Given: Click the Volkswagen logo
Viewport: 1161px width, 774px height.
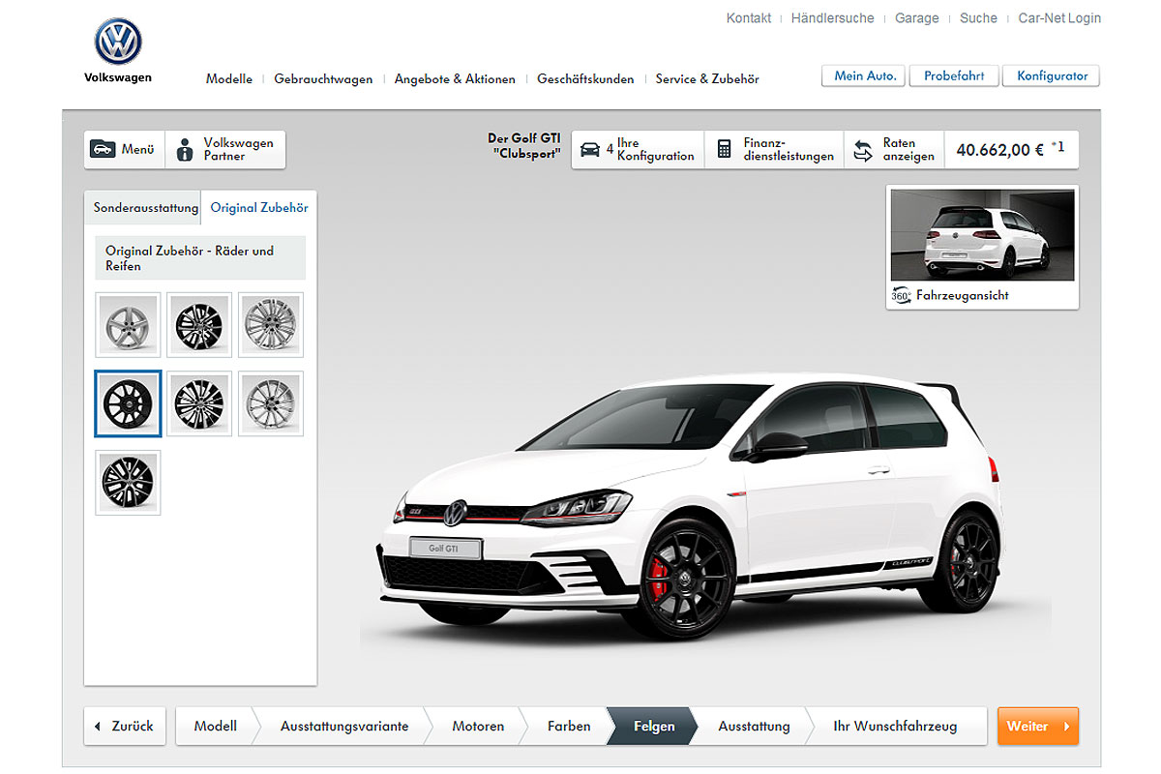Looking at the screenshot, I should (x=118, y=43).
